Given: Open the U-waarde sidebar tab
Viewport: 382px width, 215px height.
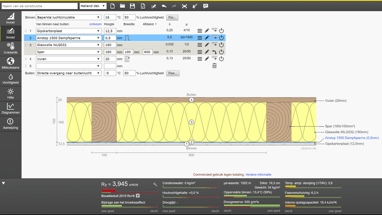Looking at the screenshot, I should pyautogui.click(x=11, y=48).
